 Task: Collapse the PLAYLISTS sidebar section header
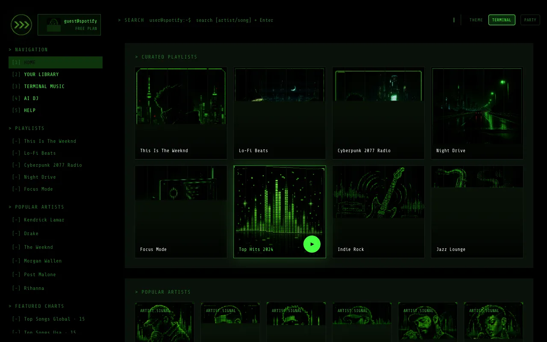coord(26,128)
